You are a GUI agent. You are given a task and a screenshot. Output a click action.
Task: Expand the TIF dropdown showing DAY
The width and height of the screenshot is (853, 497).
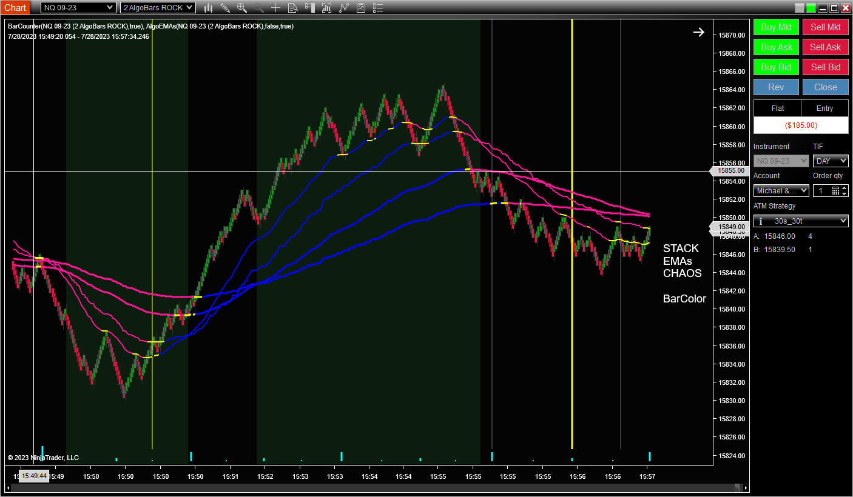pos(831,161)
